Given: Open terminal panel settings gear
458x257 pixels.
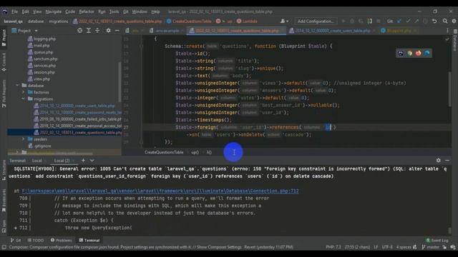Looking at the screenshot, I should tap(439, 160).
